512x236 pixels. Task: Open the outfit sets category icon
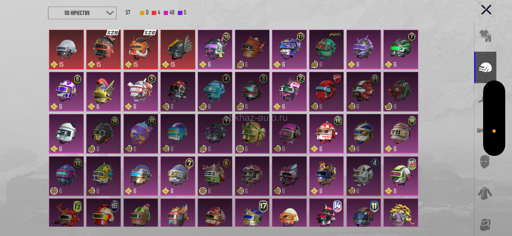[x=485, y=36]
